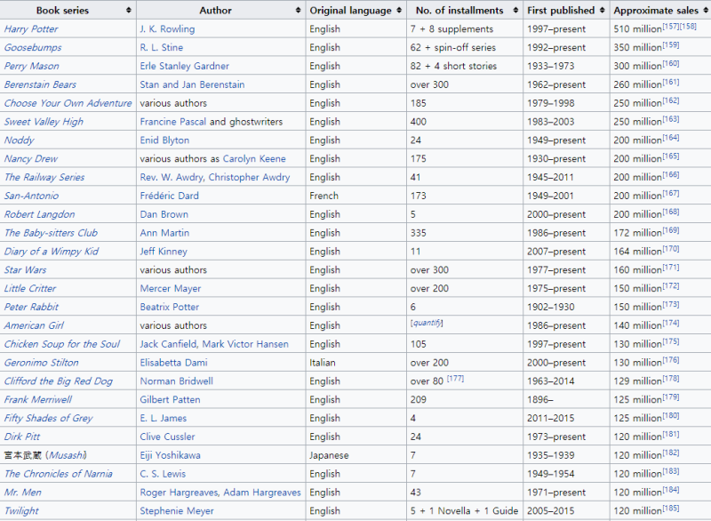Open the Noddy series link
Image resolution: width=711 pixels, height=521 pixels.
pyautogui.click(x=19, y=140)
